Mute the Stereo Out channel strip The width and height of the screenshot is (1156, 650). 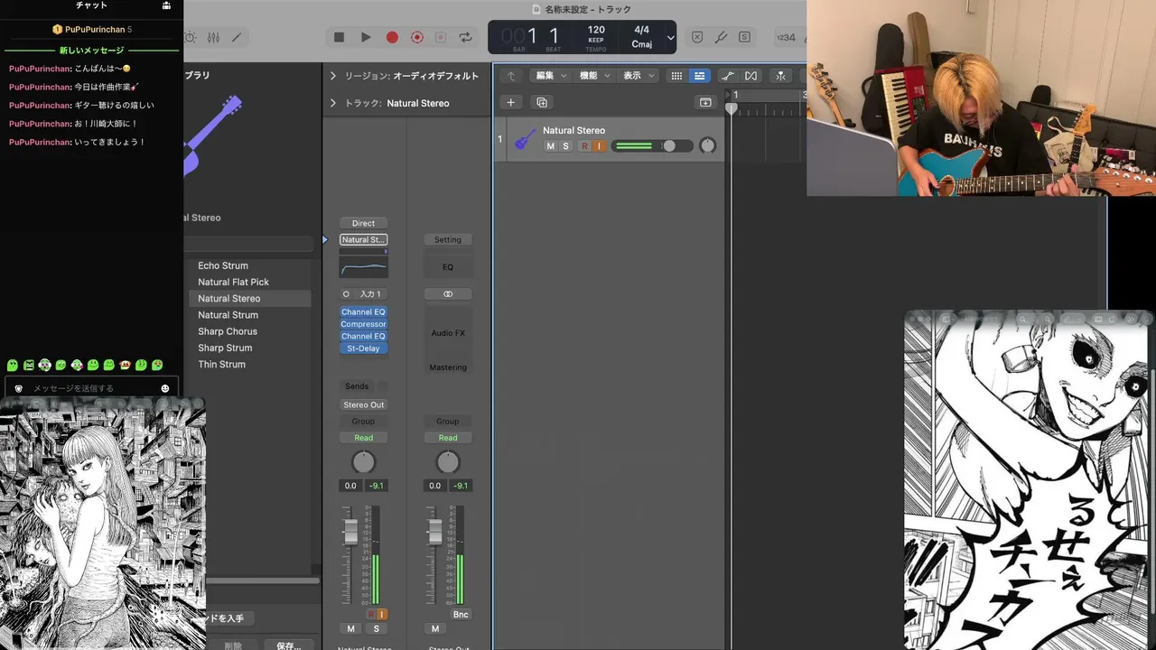pos(435,629)
